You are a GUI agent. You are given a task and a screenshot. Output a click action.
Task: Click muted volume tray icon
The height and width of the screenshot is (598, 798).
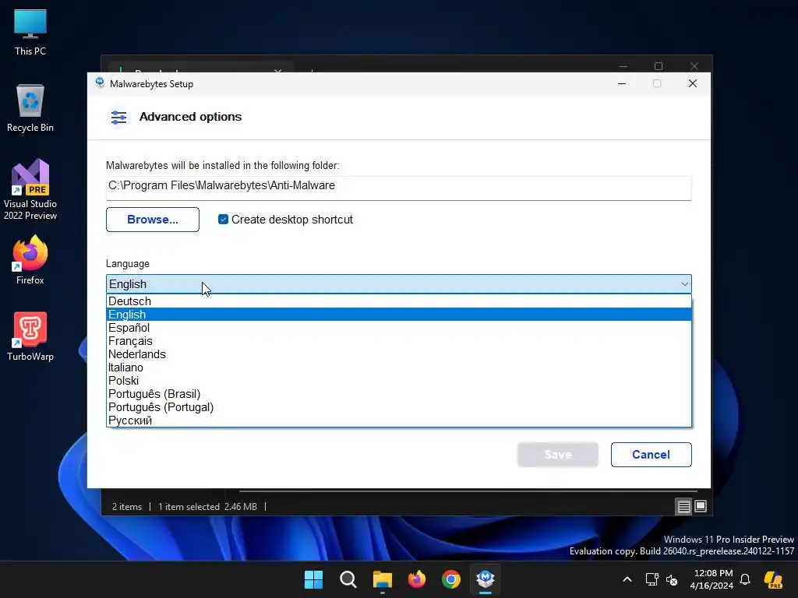[x=672, y=579]
